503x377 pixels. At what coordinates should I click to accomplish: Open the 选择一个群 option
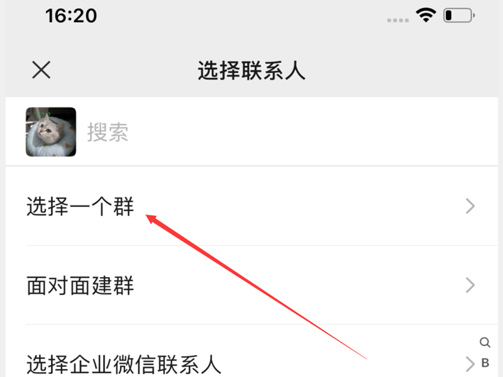tap(251, 206)
